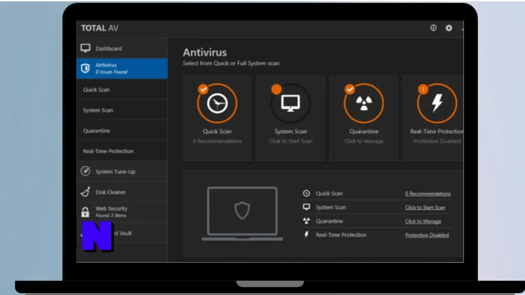Click the laptop shield illustration
The width and height of the screenshot is (525, 295).
pos(242,214)
